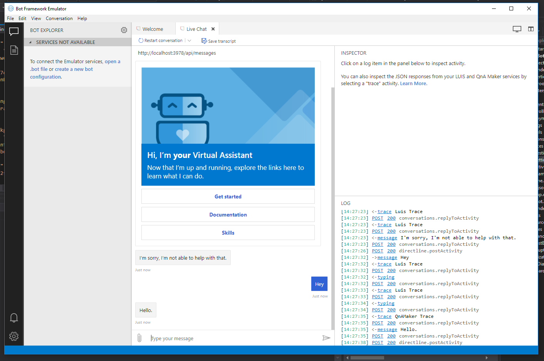
Task: Open the notifications bell icon
Action: pyautogui.click(x=14, y=318)
